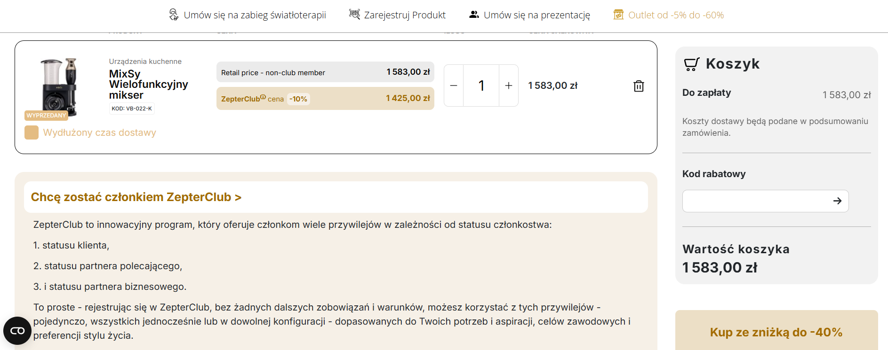The image size is (888, 350).
Task: Open the Urządzenia kuchenne category
Action: [145, 61]
